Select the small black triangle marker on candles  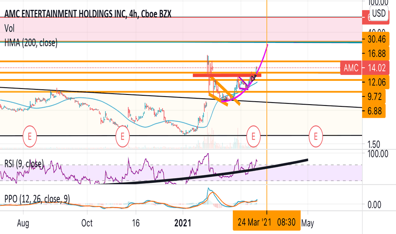pyautogui.click(x=254, y=77)
